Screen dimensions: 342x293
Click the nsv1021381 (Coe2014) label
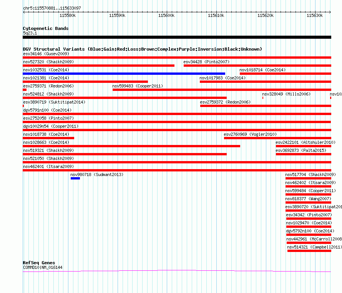tap(46, 78)
